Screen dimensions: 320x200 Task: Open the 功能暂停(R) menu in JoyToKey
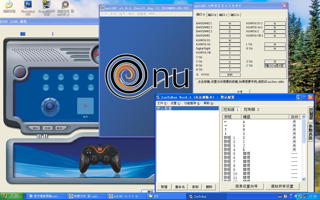point(192,103)
